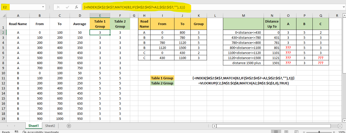Screen dimensions: 346x133
Task: Switch to Page Layout view icon
Action: [x=287, y=132]
